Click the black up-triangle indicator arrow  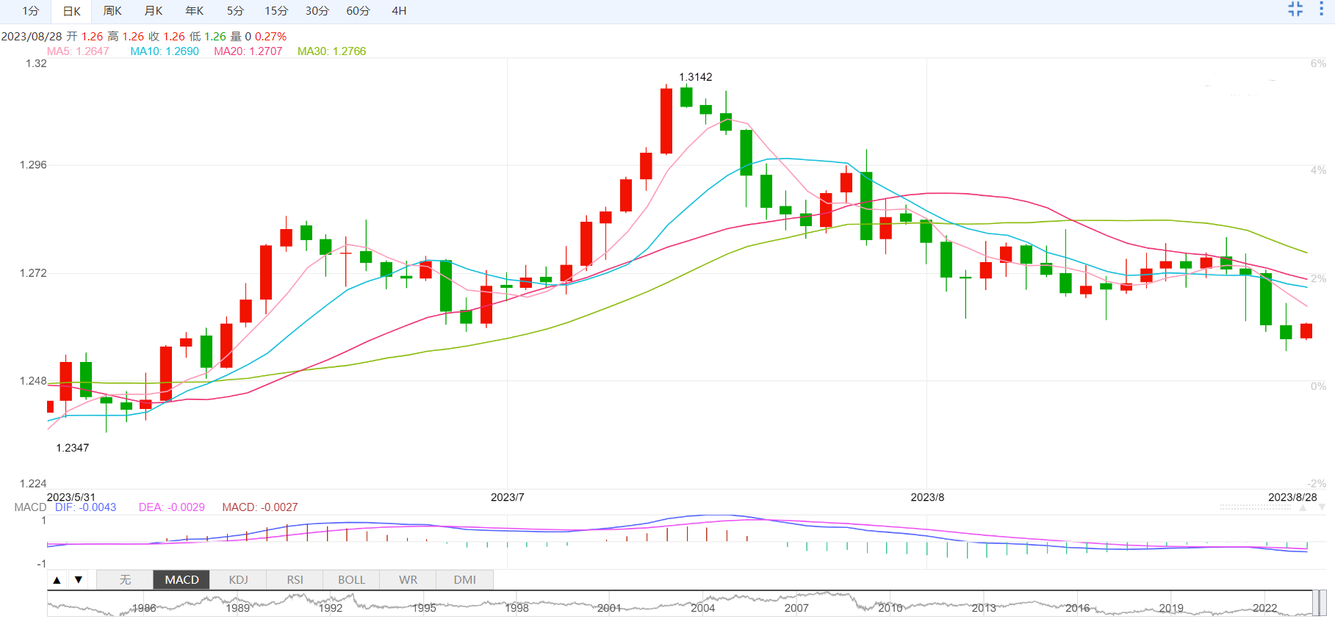coord(57,580)
